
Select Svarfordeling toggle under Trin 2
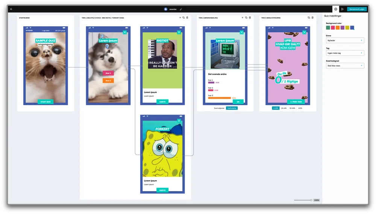click(x=232, y=108)
